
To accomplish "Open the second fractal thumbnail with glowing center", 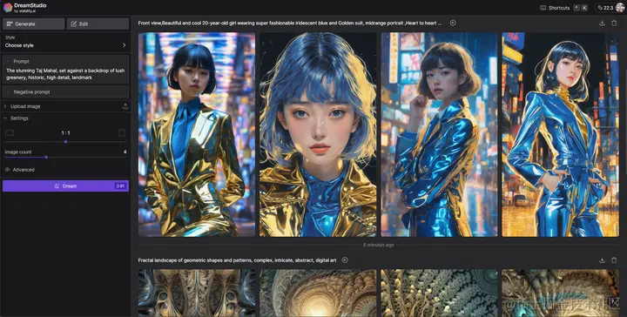I will coord(318,293).
